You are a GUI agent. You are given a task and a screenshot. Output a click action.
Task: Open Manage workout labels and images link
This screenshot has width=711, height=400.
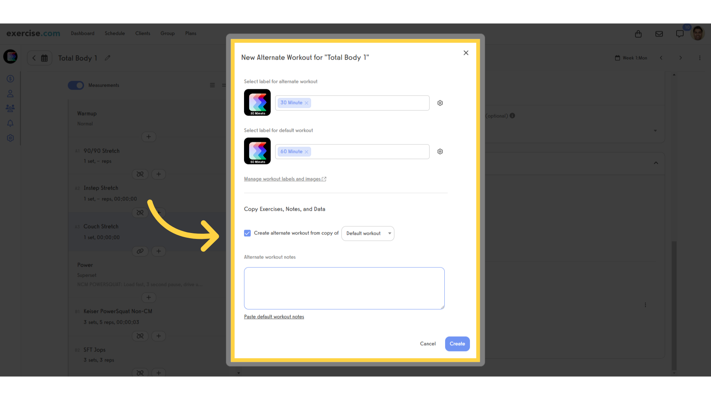tap(285, 179)
